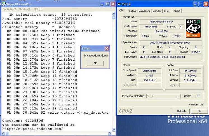
Task: Click the Technology value 0.13 µ
Action: tap(145, 36)
